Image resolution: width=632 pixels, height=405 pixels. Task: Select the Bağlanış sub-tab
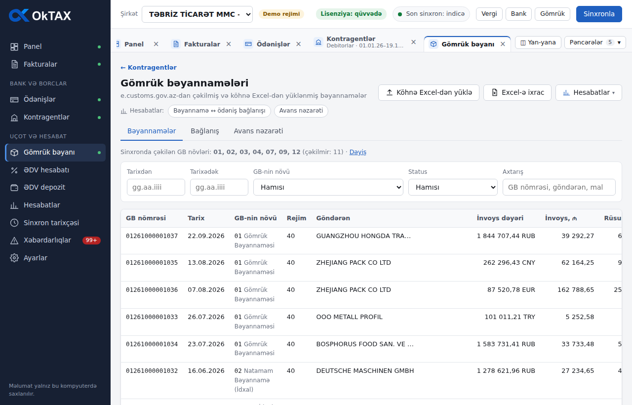pyautogui.click(x=205, y=131)
